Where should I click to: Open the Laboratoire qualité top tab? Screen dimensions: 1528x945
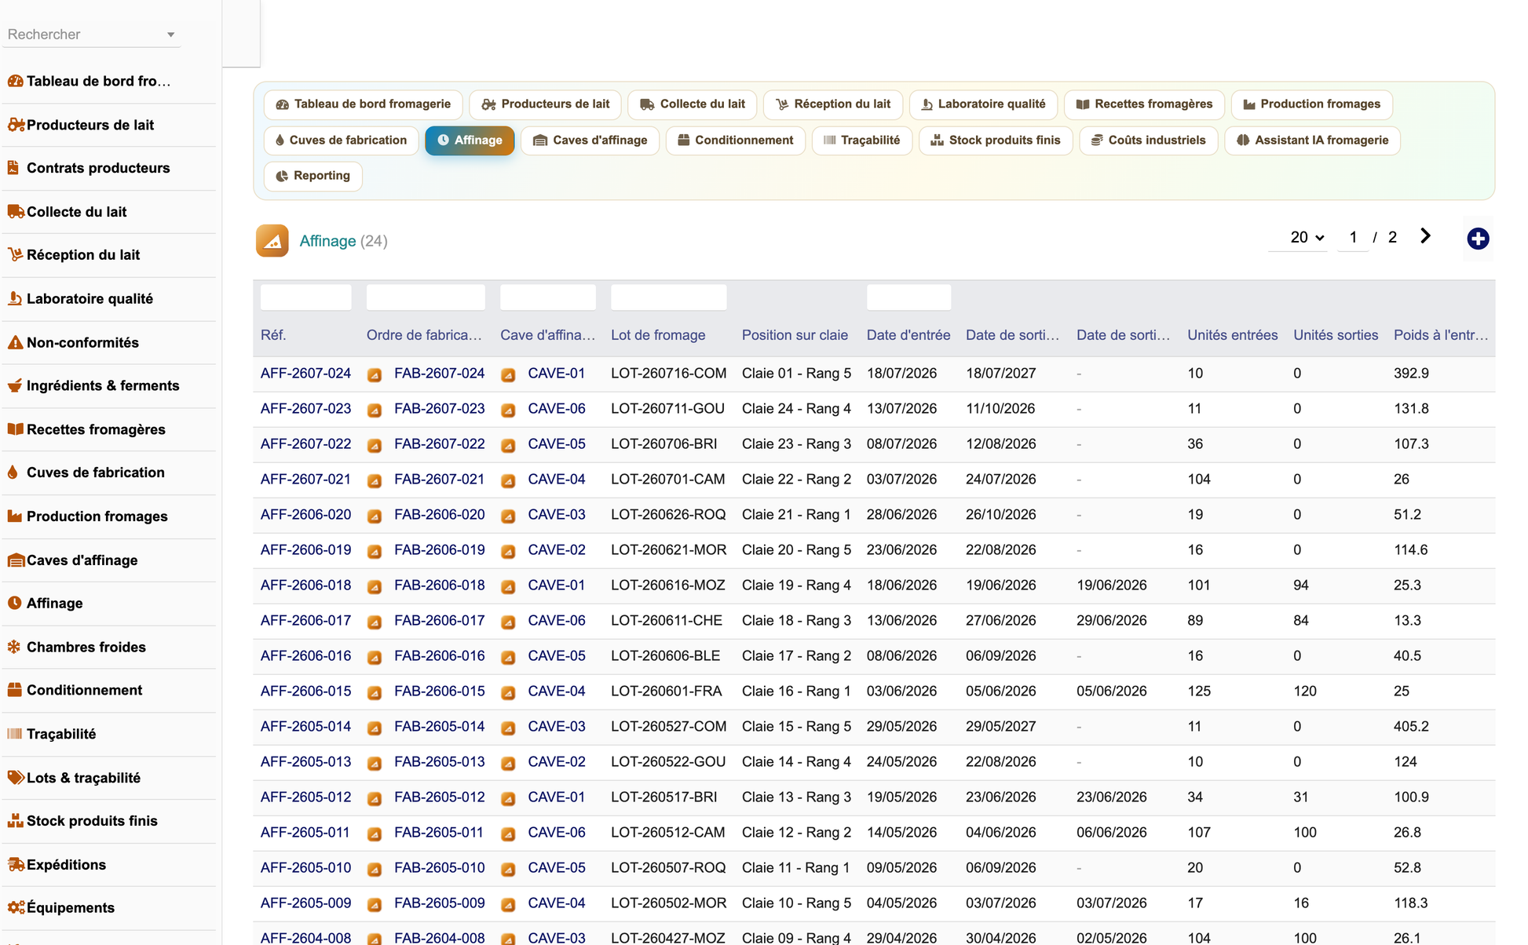[983, 104]
